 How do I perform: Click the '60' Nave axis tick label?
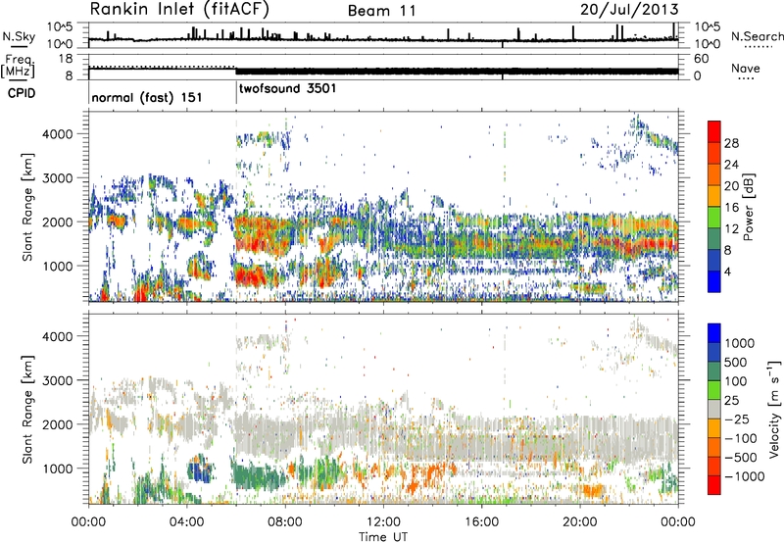[x=701, y=59]
